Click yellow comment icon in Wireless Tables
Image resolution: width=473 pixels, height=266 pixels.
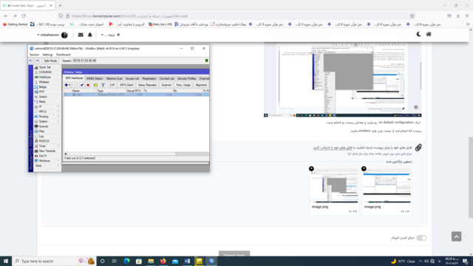pos(95,85)
